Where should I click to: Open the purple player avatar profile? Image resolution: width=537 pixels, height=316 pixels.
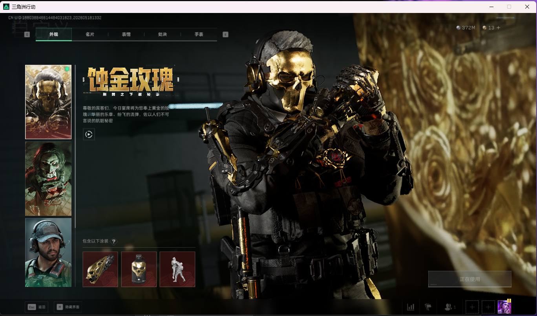[x=504, y=307]
